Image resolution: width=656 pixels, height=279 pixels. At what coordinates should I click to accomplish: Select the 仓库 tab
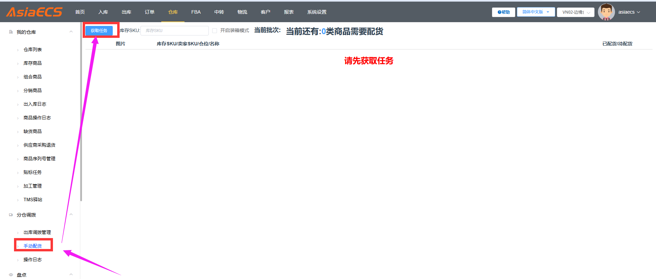(x=173, y=12)
